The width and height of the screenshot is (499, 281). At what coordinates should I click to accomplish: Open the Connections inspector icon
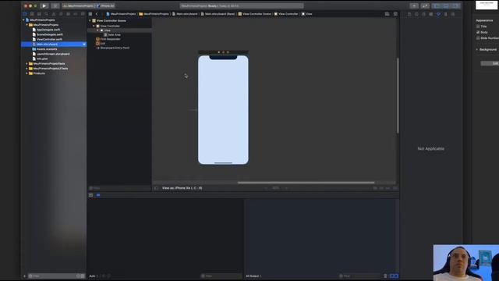pos(453,14)
